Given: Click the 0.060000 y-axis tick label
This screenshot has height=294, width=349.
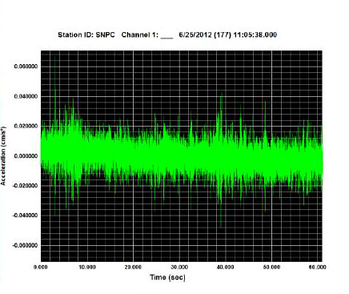Looking at the screenshot, I should (26, 66).
